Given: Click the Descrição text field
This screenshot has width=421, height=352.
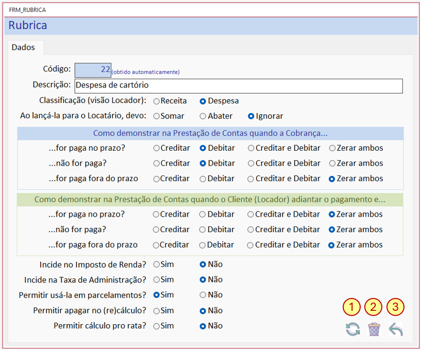Looking at the screenshot, I should coord(239,86).
